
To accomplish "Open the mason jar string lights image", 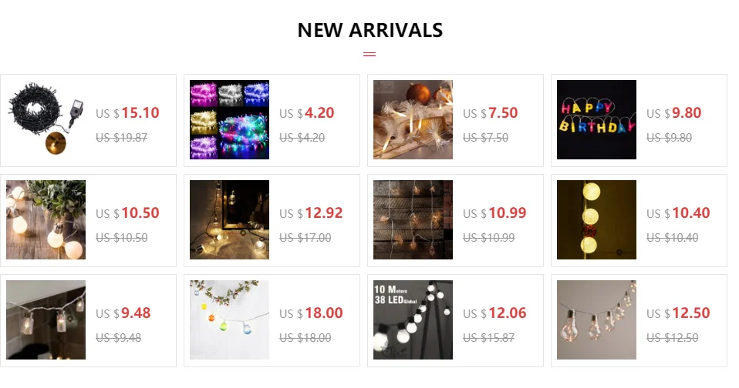I will (x=46, y=319).
